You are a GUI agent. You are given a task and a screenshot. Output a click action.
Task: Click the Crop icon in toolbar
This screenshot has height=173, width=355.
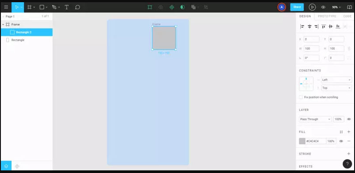(206, 7)
